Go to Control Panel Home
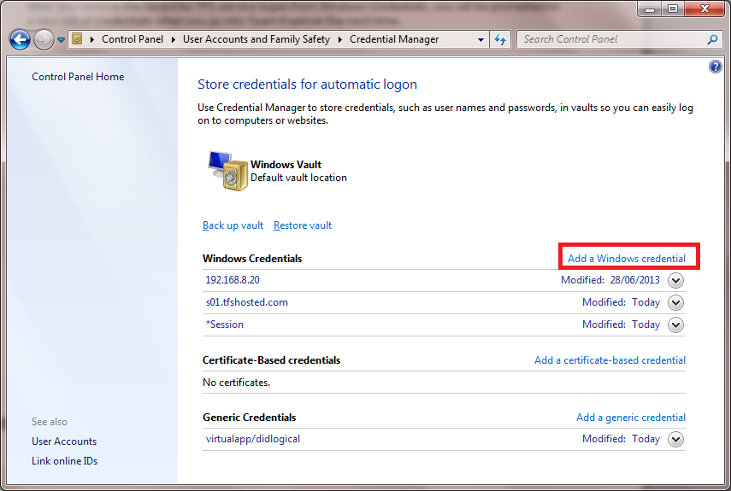The height and width of the screenshot is (491, 731). click(x=78, y=77)
